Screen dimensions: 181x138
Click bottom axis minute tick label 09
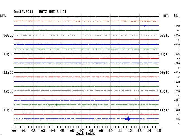[101, 130]
